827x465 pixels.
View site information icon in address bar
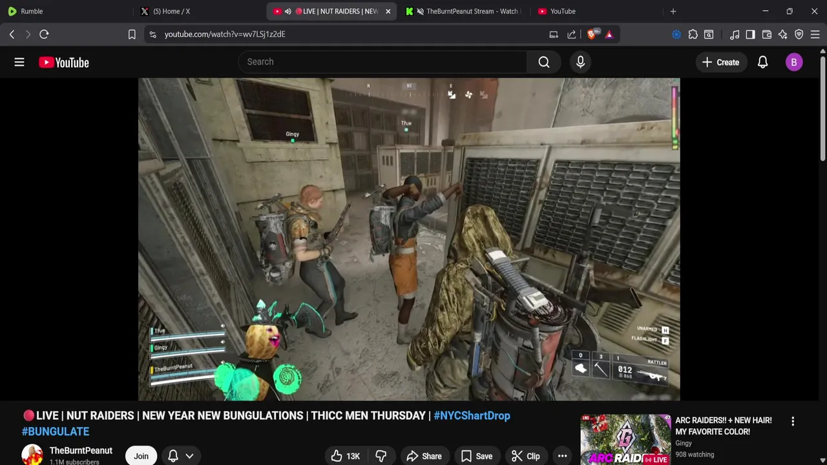point(152,34)
